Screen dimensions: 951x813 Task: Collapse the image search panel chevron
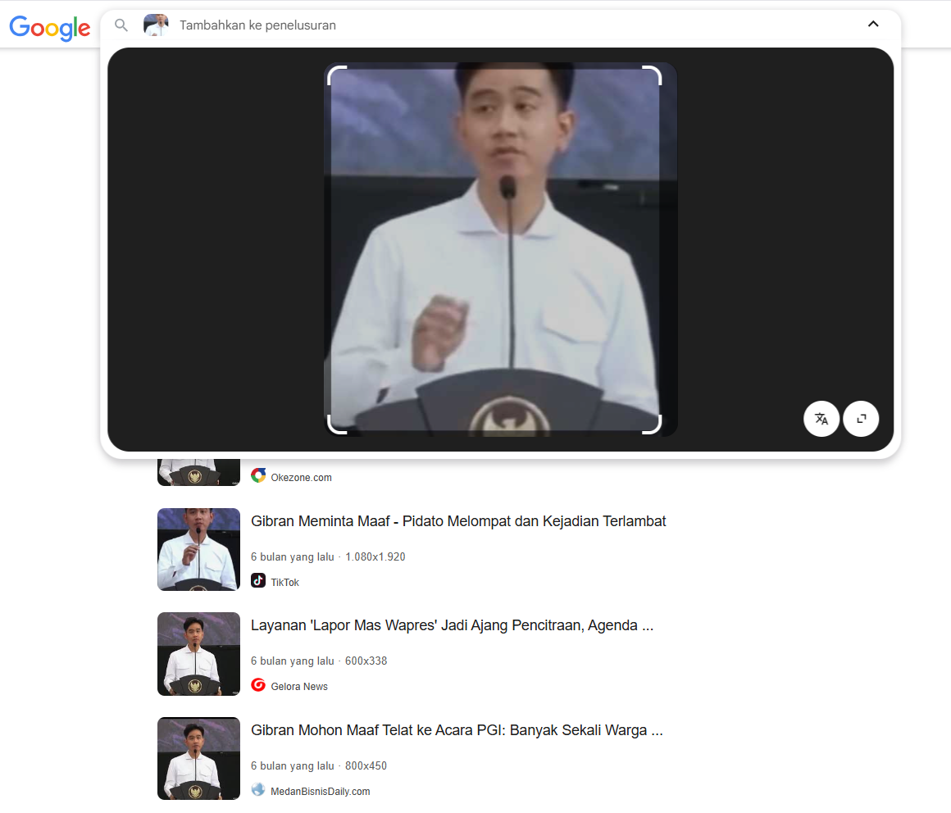(873, 25)
